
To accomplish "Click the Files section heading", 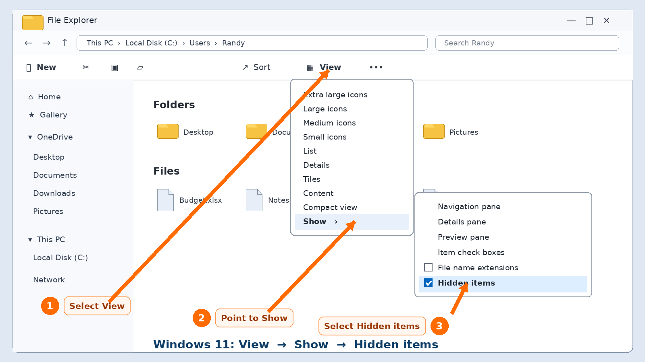I will point(166,171).
